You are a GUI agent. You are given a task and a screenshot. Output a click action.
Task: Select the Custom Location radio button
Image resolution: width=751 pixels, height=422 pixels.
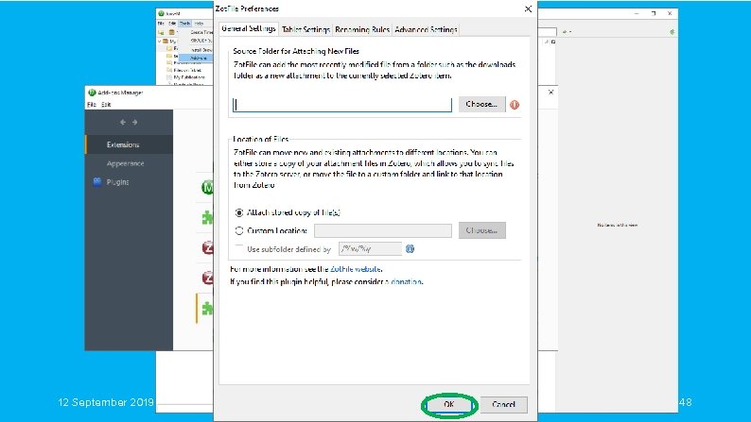239,230
